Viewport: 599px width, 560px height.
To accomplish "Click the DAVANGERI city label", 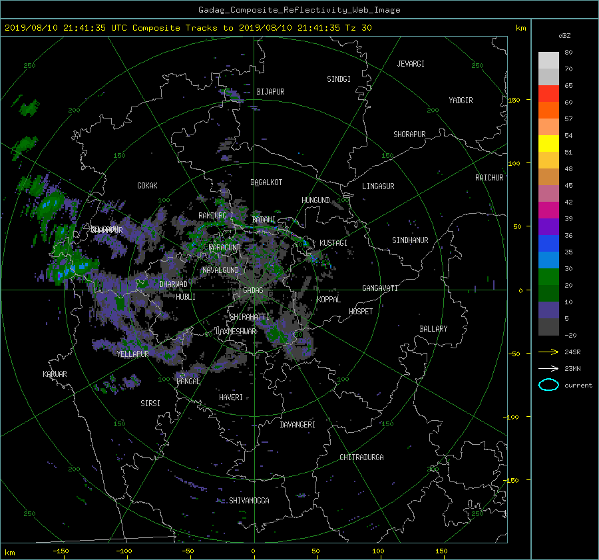I will tap(298, 424).
